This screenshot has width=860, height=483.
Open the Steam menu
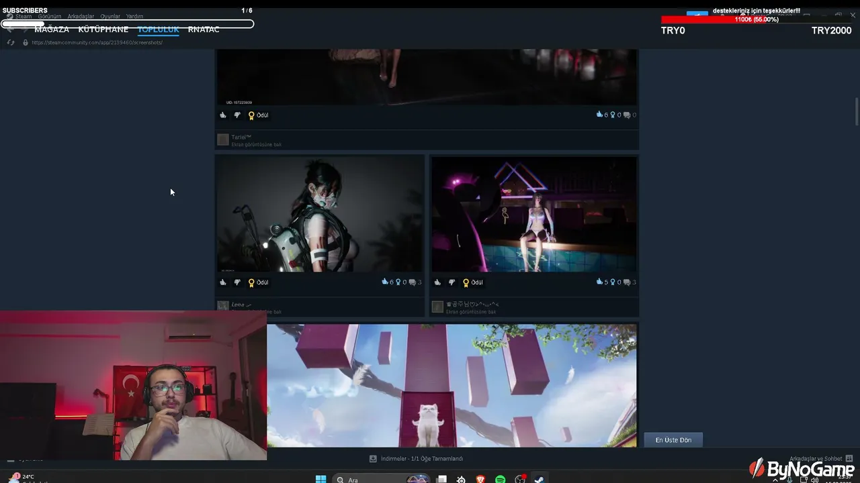click(x=24, y=16)
